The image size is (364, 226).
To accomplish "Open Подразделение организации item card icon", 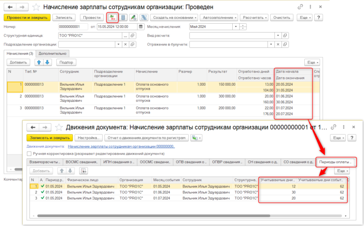I will tap(133, 45).
